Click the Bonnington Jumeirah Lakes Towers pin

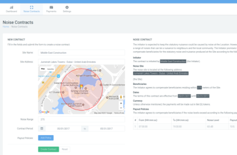click(83, 105)
